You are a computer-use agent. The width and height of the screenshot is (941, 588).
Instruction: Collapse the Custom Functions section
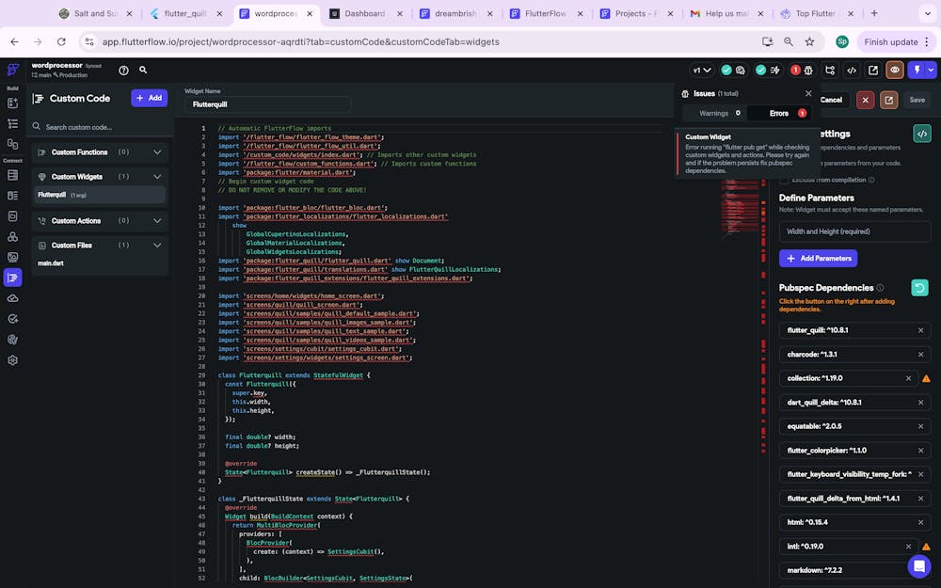(x=157, y=152)
